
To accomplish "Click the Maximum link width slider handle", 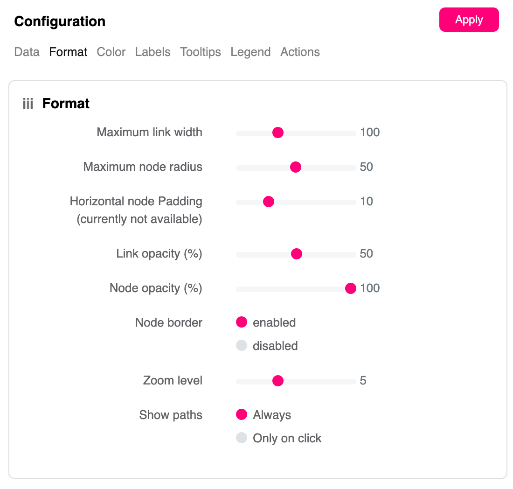I will point(278,133).
